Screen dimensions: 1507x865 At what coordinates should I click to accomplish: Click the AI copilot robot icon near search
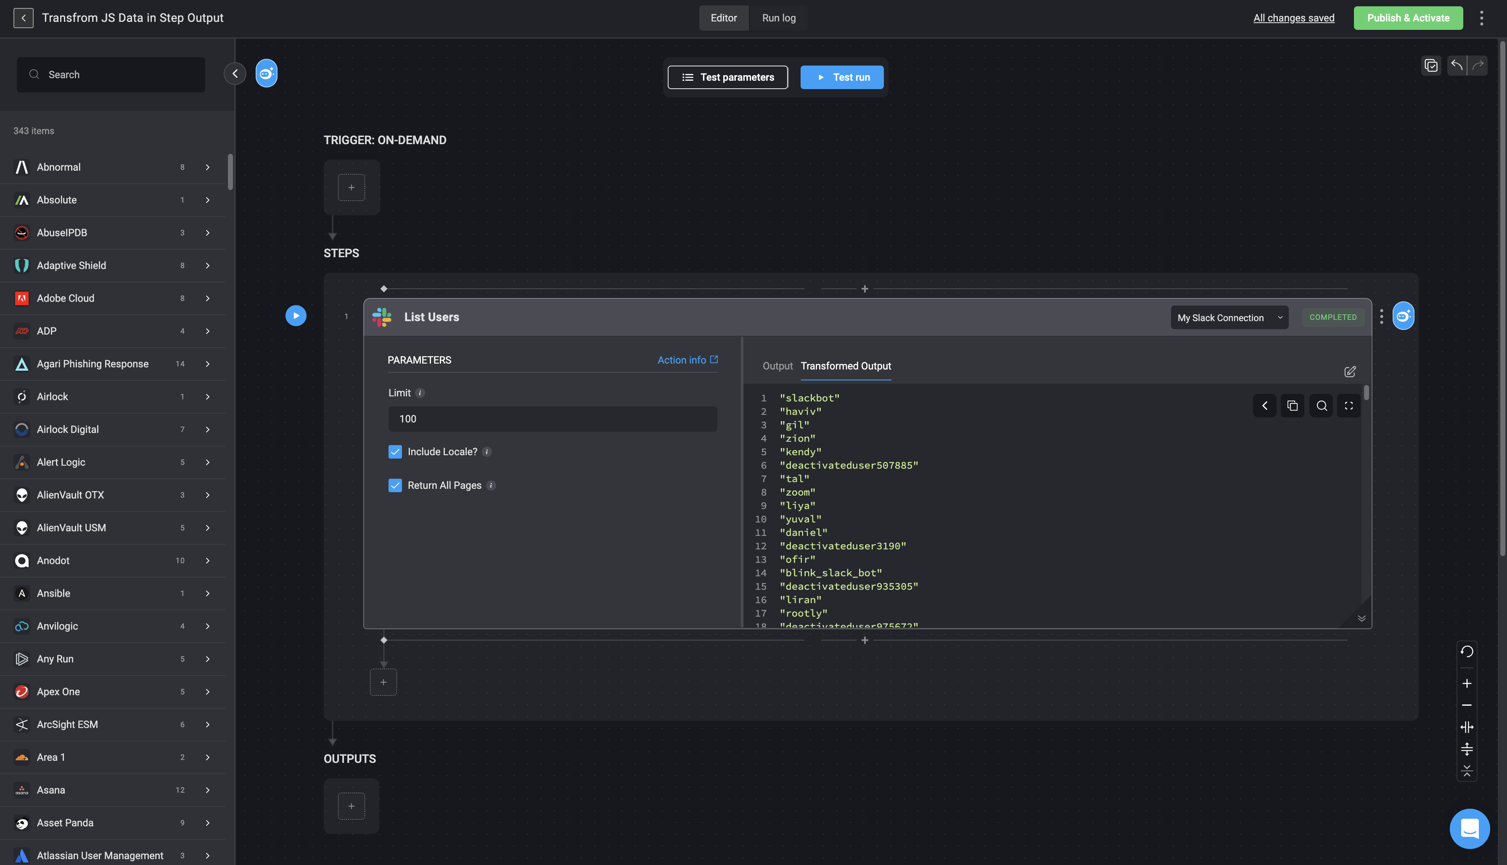click(x=266, y=73)
